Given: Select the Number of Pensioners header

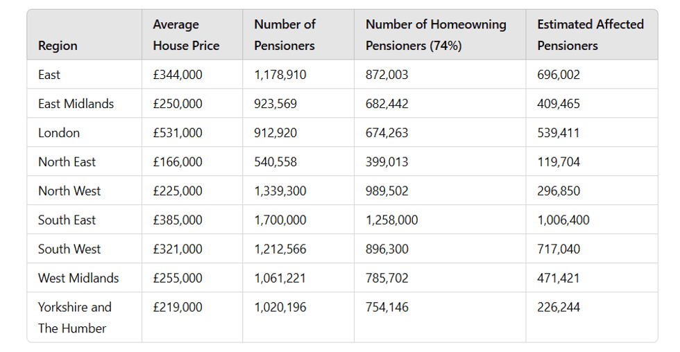Looking at the screenshot, I should (x=284, y=35).
